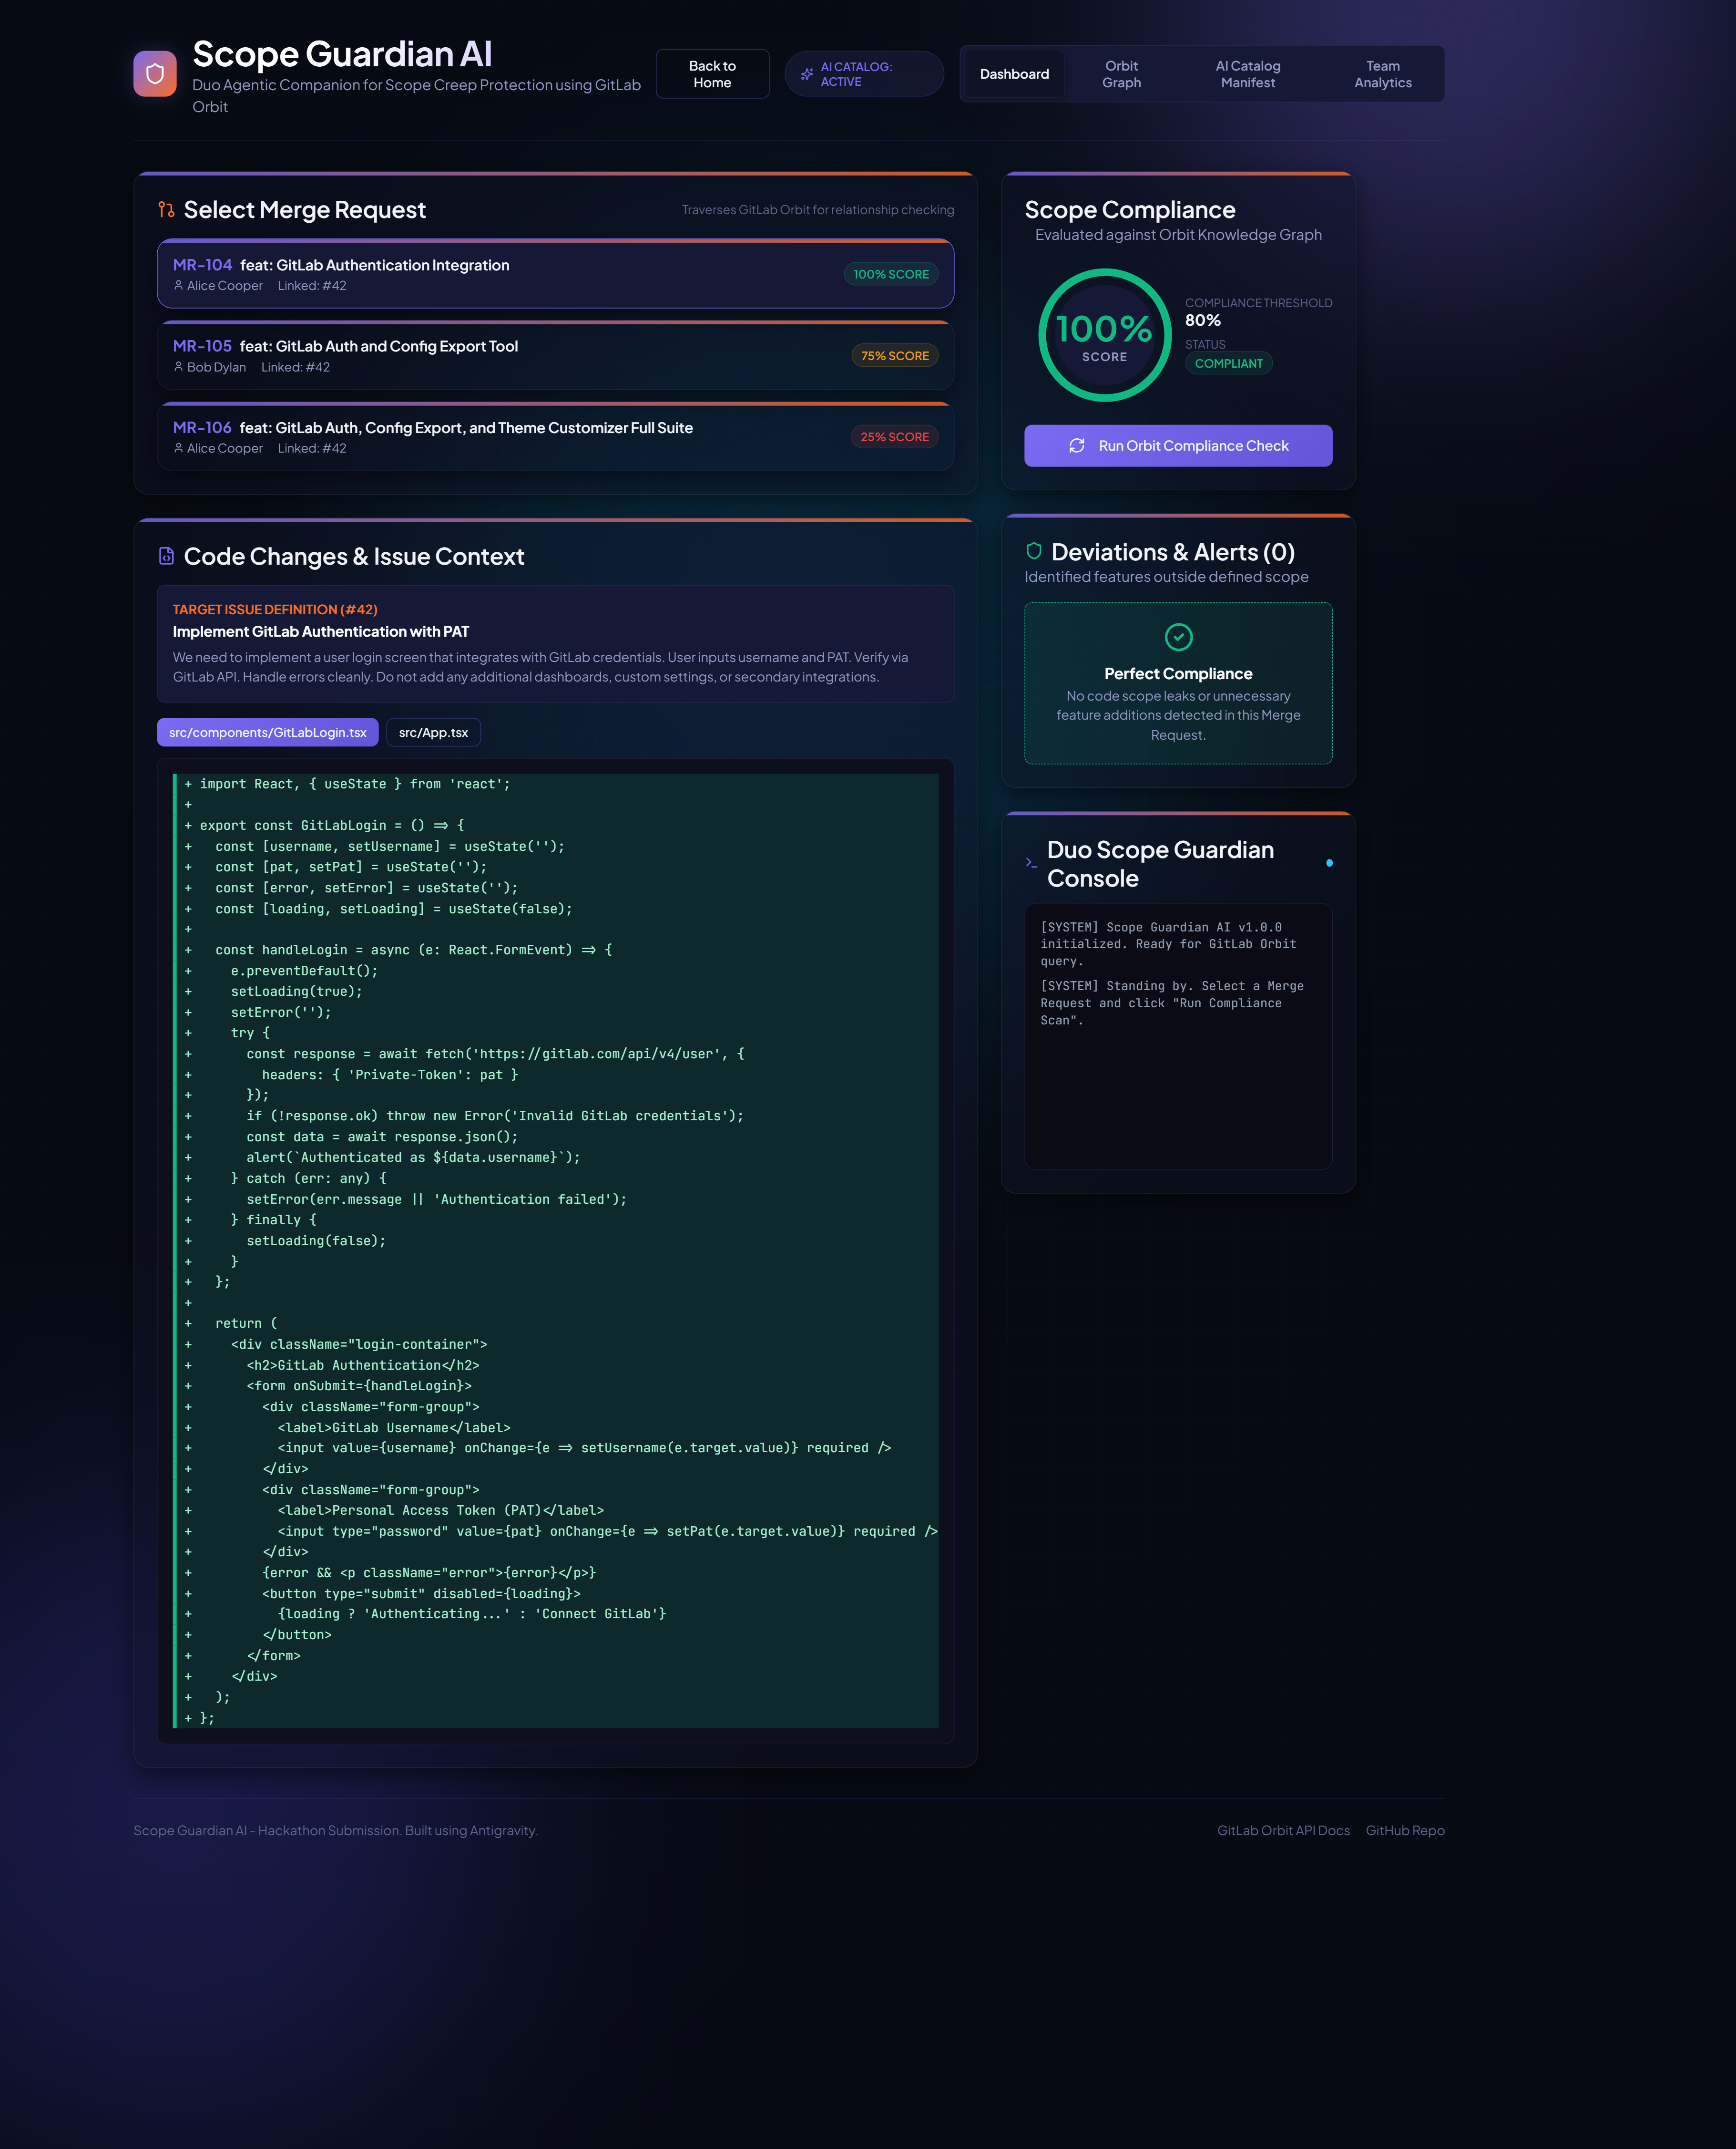Click the refresh icon on Run Orbit Compliance Check
1736x2149 pixels.
tap(1077, 445)
